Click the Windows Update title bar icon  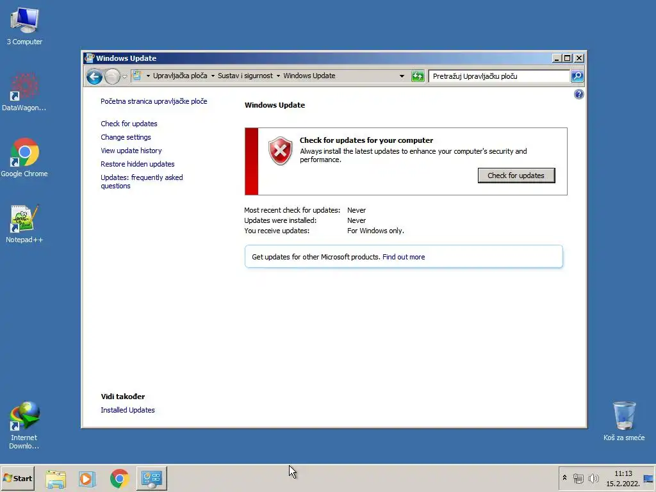tap(89, 58)
